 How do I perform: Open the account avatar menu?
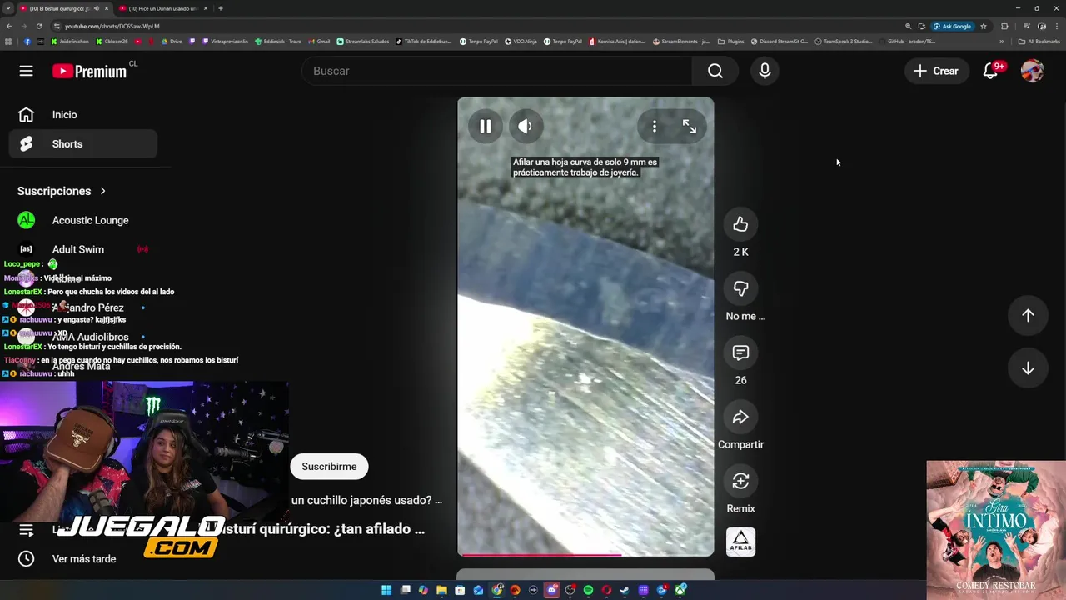[1032, 71]
